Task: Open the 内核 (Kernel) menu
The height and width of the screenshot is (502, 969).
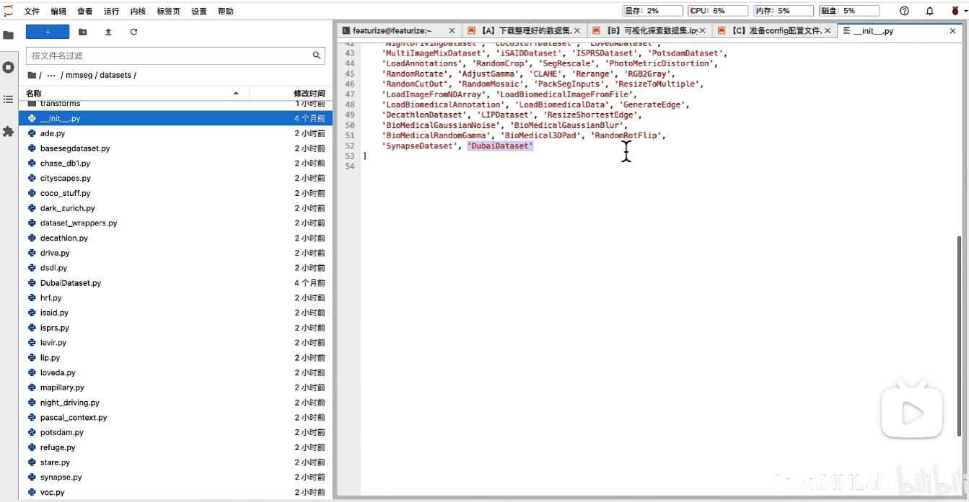Action: 138,12
